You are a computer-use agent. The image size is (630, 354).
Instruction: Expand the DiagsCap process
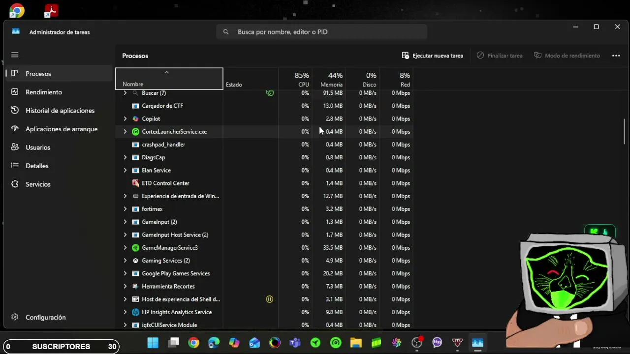(125, 157)
